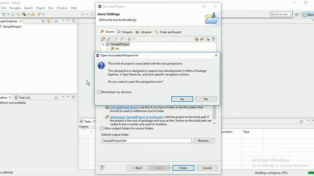This screenshot has width=314, height=176.
Task: Click the Default output folder text field
Action: (146, 141)
